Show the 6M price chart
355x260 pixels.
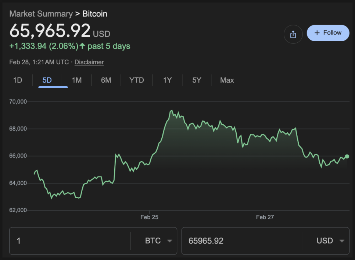coord(106,80)
